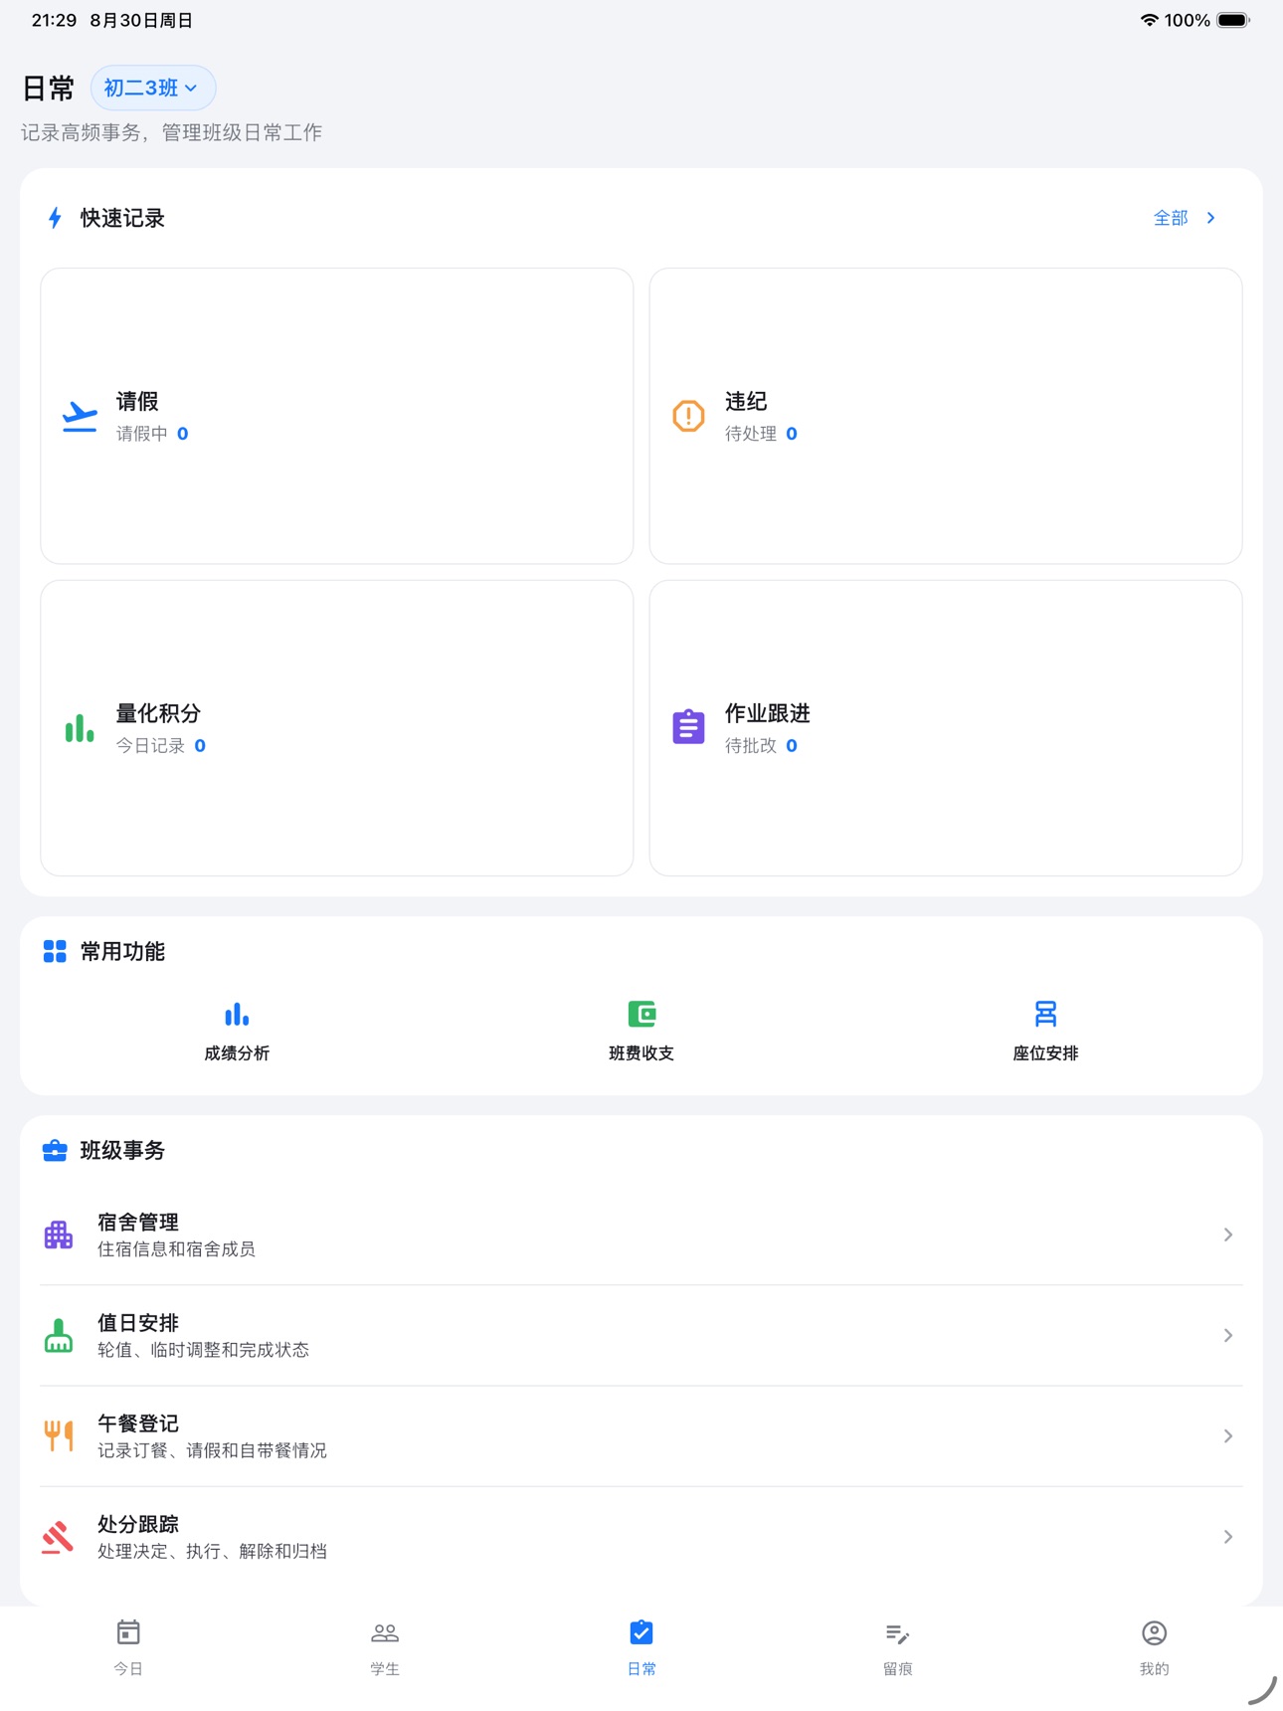Image resolution: width=1283 pixels, height=1711 pixels.
Task: Tap the bar chart icon for 量化积分
Action: pos(80,728)
